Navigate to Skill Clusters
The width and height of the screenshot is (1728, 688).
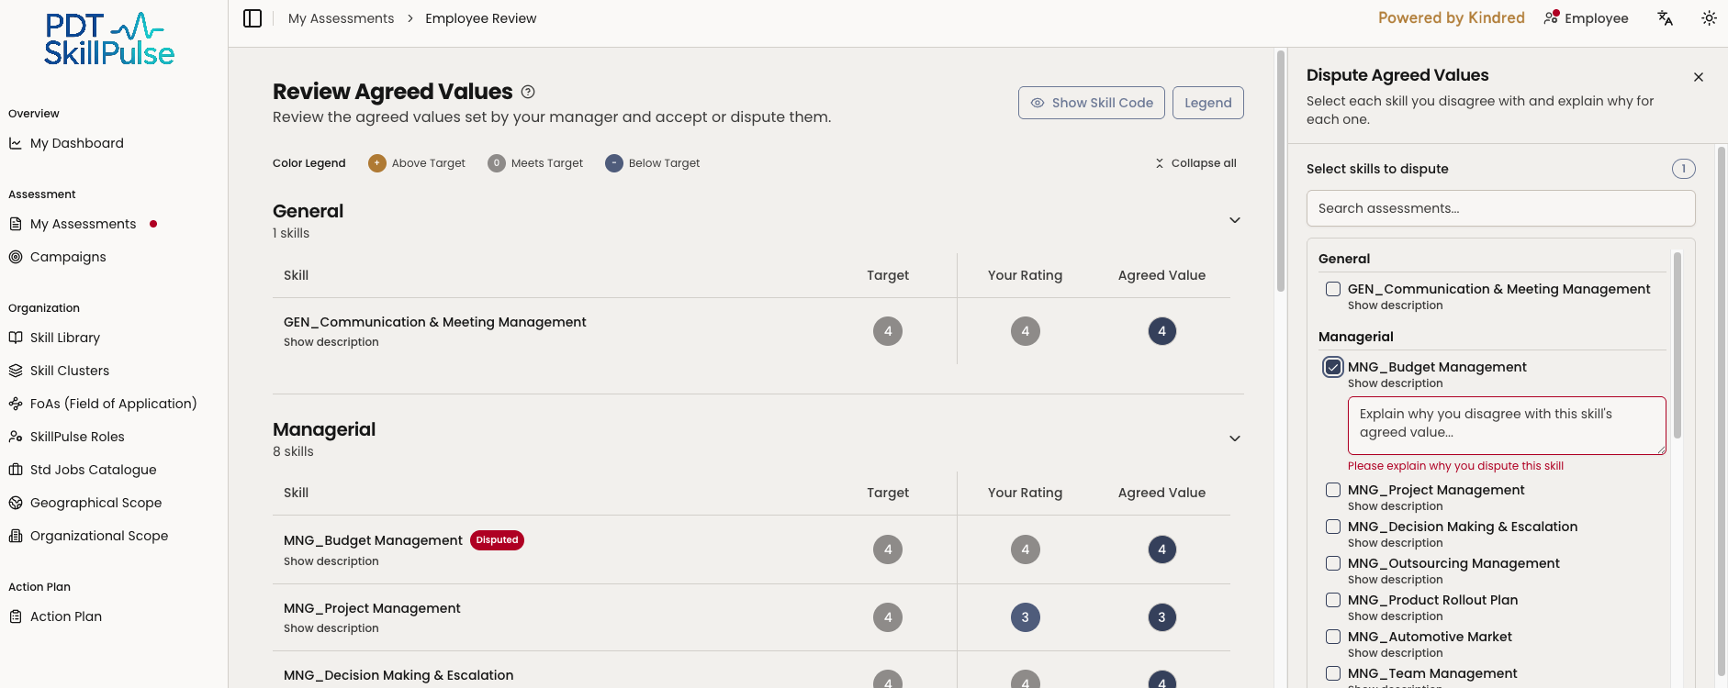click(70, 371)
